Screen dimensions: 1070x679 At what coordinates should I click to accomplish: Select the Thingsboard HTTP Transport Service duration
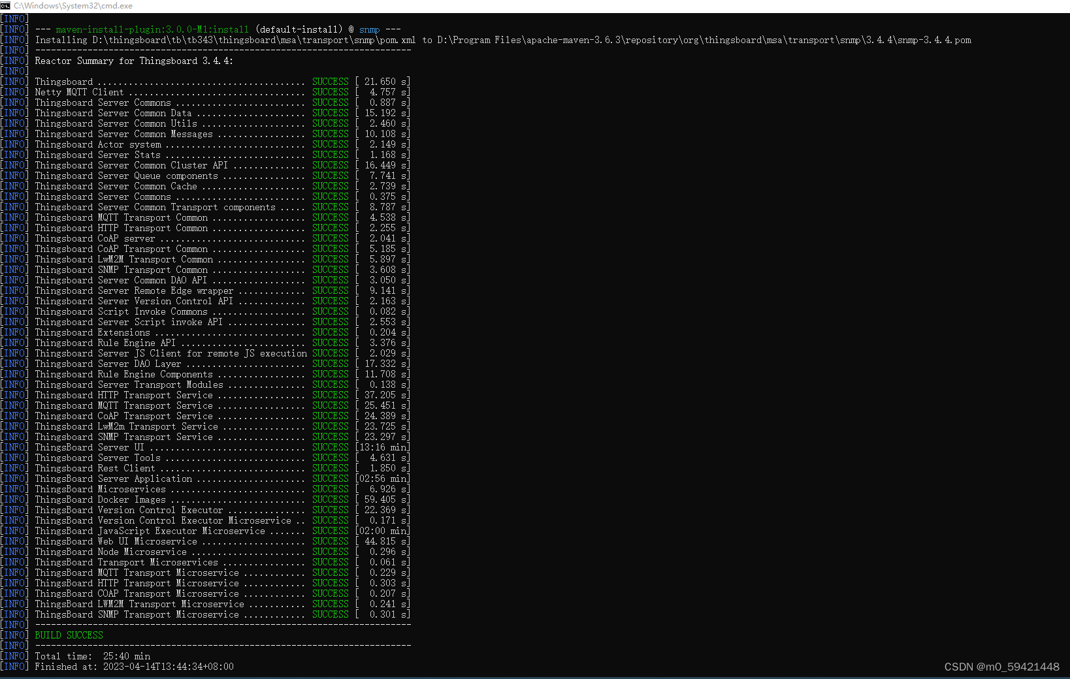click(382, 394)
